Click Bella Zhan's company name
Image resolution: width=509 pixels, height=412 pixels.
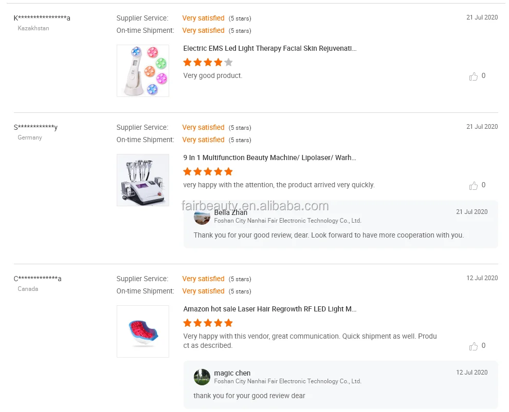coord(287,221)
